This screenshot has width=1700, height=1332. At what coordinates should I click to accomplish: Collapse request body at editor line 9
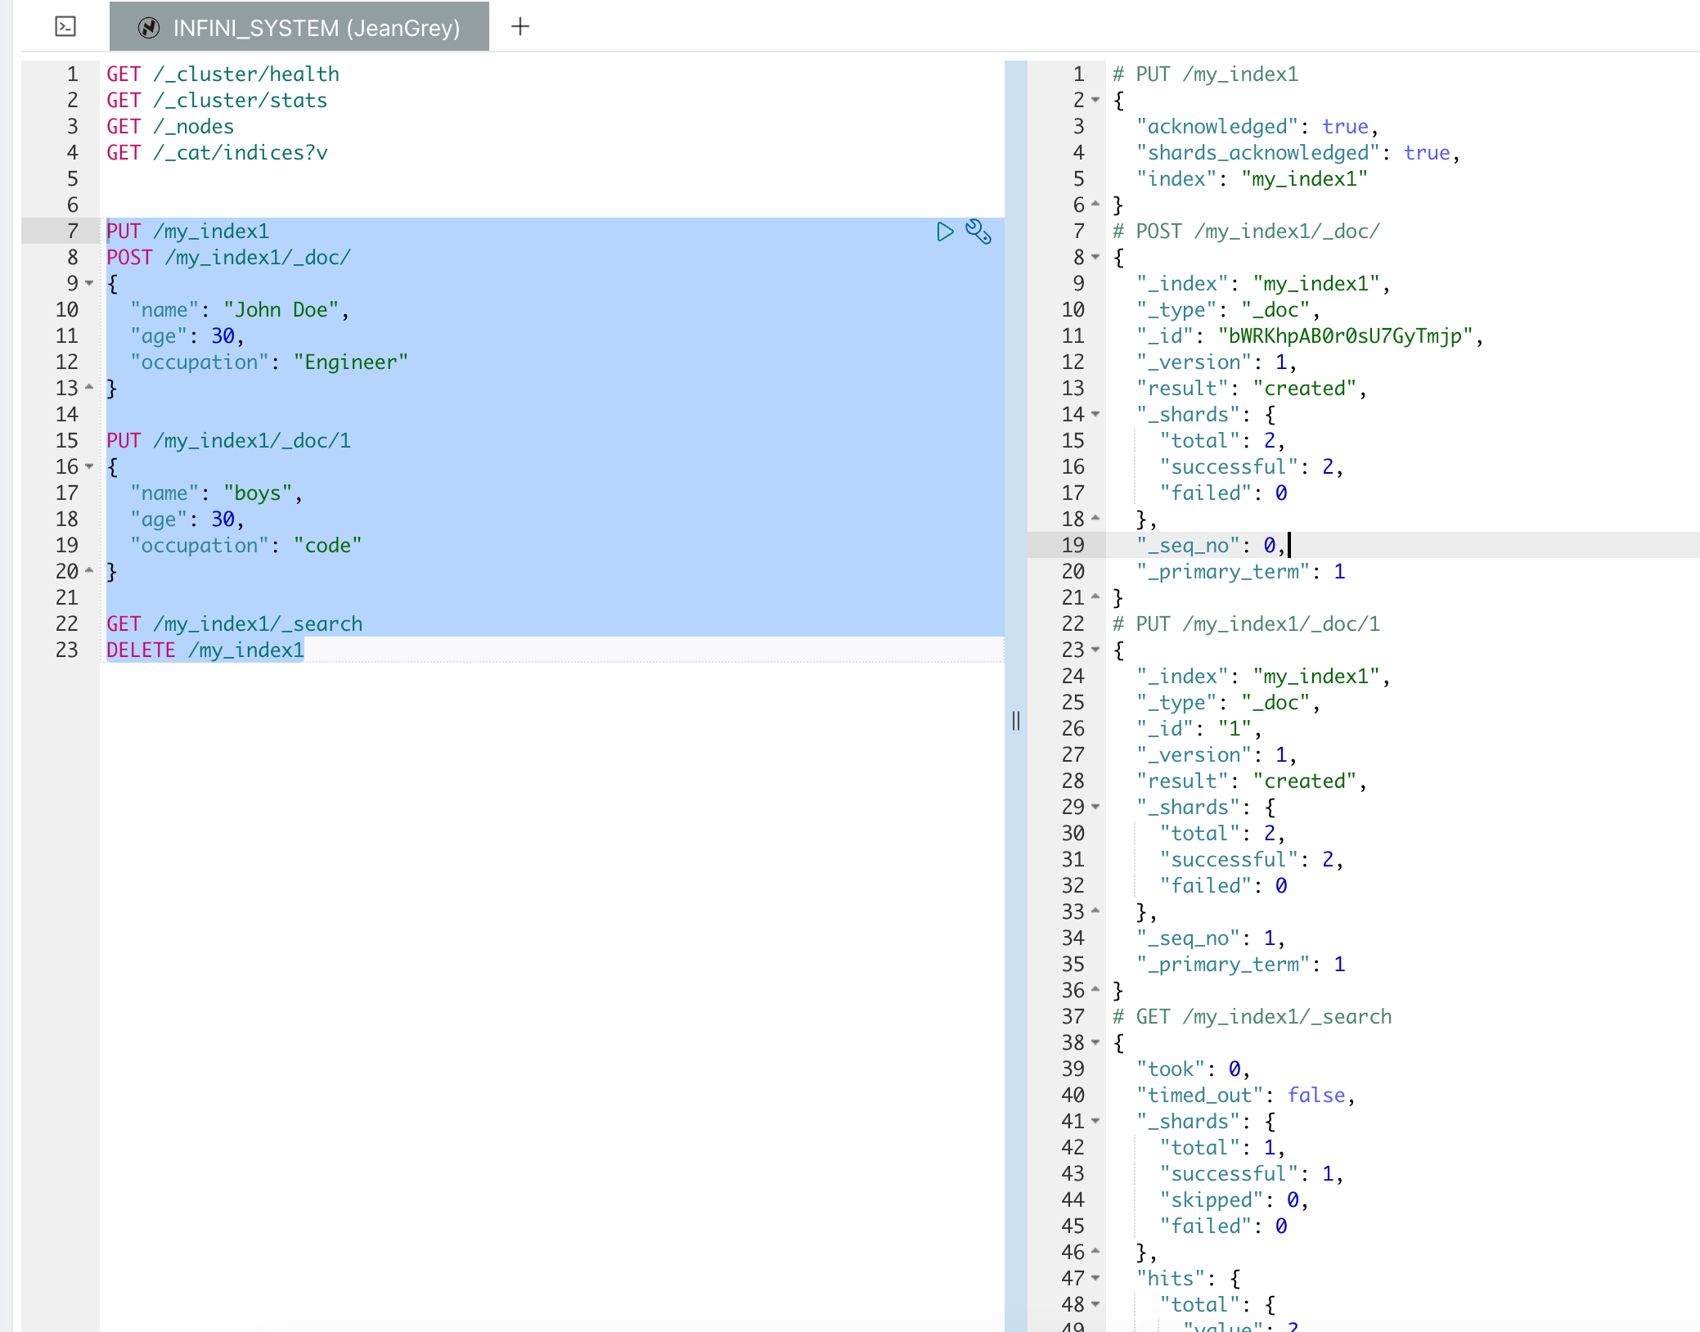(x=89, y=284)
